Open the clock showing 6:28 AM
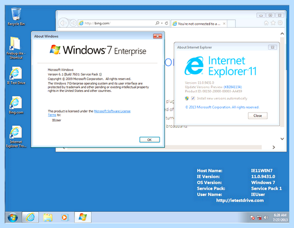The image size is (294, 228). pos(280,218)
